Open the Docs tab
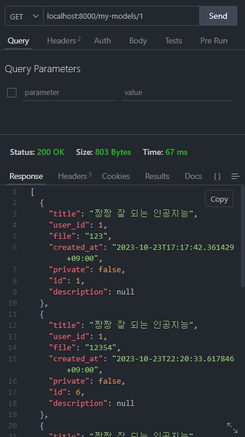 [193, 176]
